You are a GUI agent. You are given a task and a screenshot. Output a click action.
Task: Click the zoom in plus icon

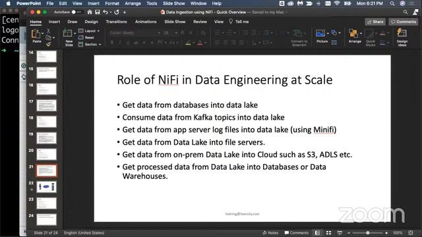386,233
